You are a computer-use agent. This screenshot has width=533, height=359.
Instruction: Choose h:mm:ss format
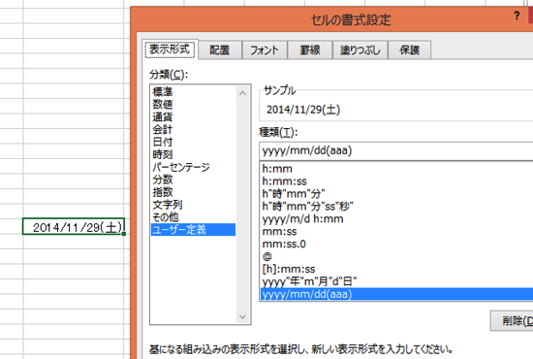[396, 181]
